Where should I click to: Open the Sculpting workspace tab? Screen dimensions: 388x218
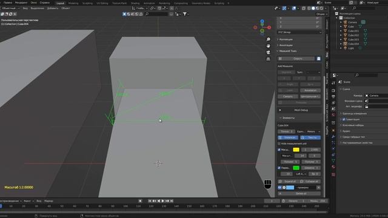(x=87, y=3)
